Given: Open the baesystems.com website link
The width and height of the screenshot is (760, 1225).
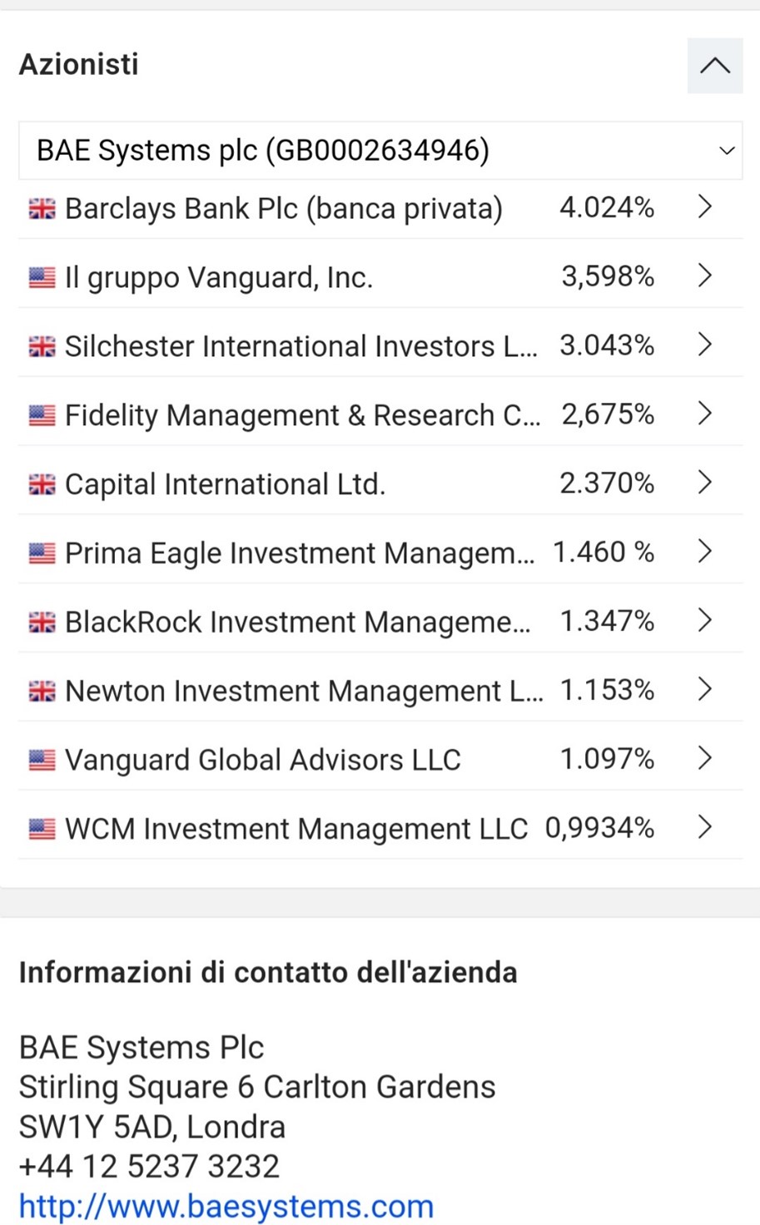Looking at the screenshot, I should click(x=226, y=1206).
